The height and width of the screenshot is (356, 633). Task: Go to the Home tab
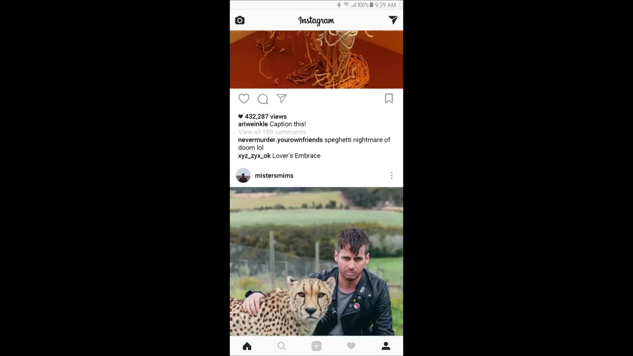click(247, 346)
